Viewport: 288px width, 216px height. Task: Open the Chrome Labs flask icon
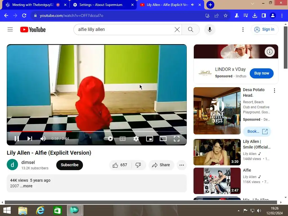237,15
